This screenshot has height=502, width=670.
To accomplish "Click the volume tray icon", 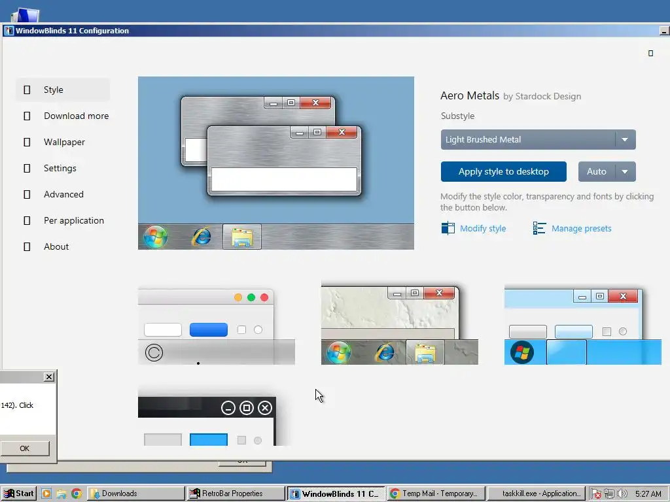I will (x=622, y=494).
